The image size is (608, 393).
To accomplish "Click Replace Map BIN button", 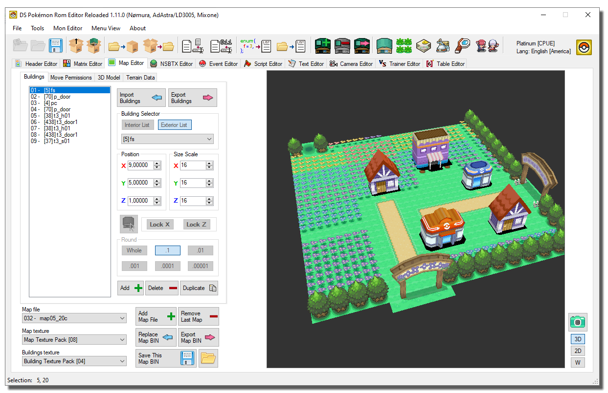I will (x=156, y=337).
